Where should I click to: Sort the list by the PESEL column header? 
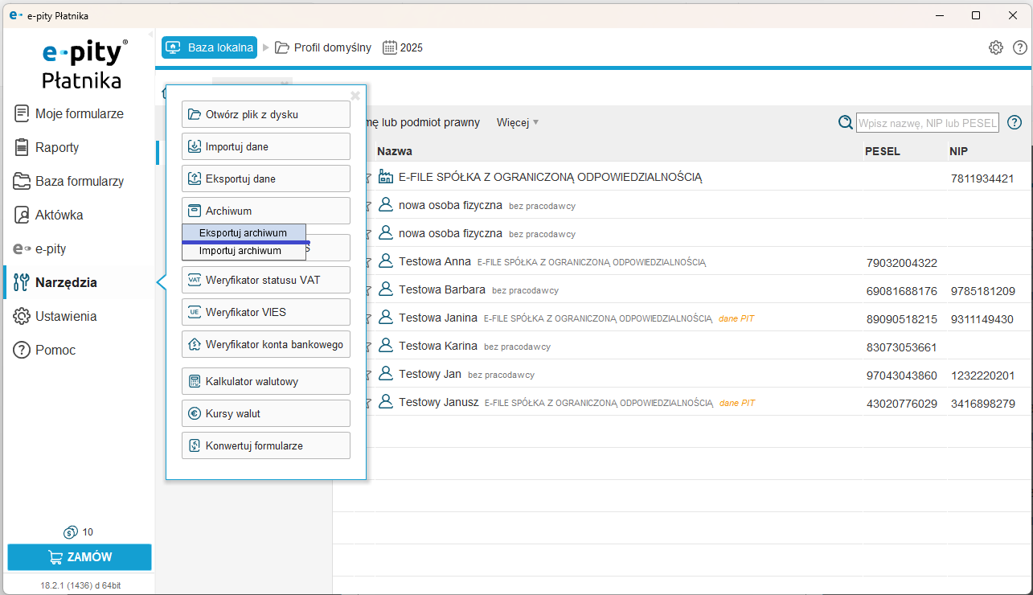point(882,151)
